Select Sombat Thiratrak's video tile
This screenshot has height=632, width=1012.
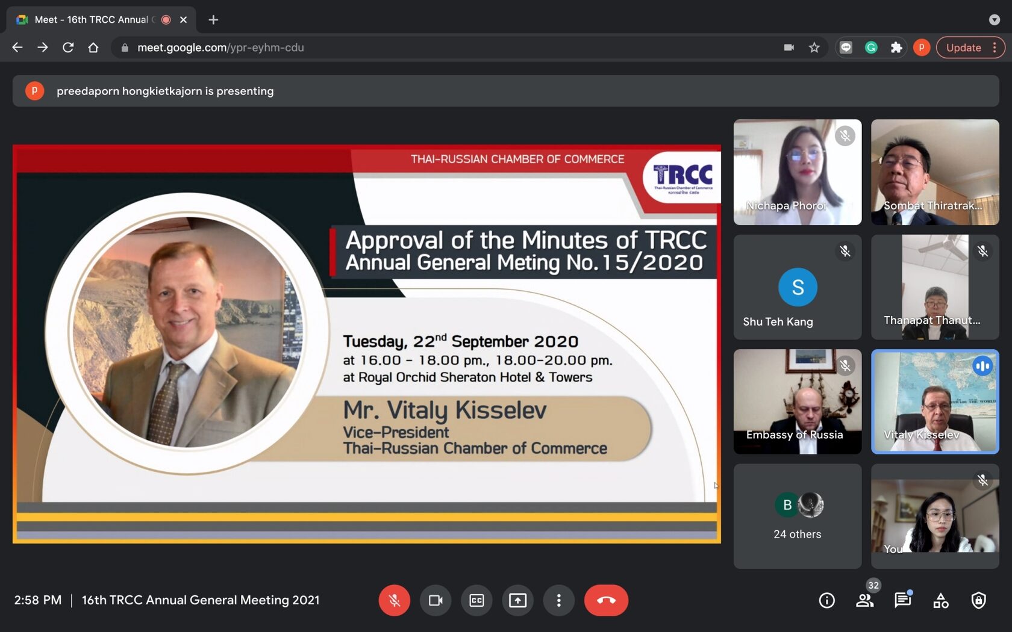coord(935,172)
